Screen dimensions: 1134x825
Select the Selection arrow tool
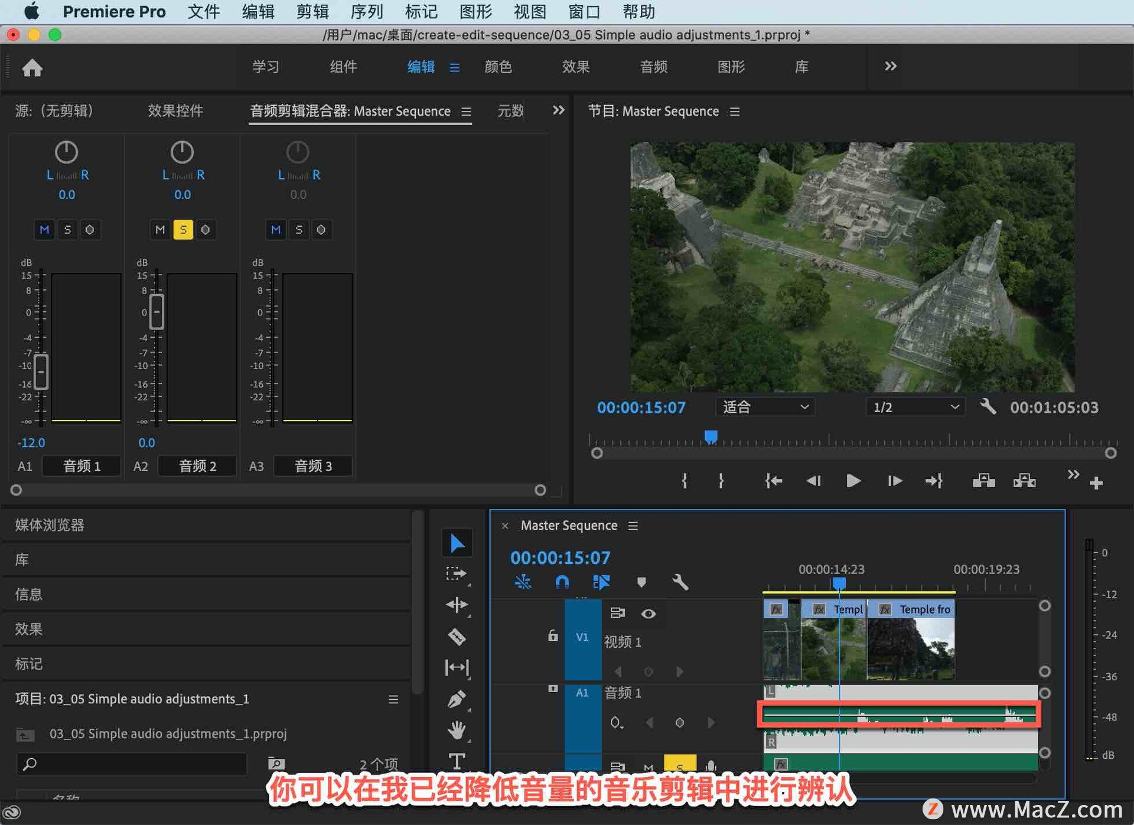[457, 543]
